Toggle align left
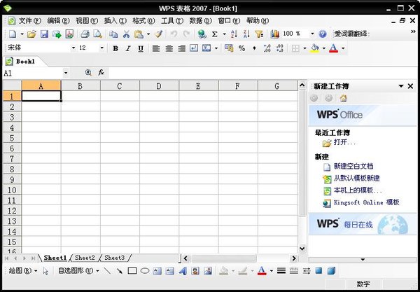This screenshot has width=420, height=292. (x=156, y=48)
